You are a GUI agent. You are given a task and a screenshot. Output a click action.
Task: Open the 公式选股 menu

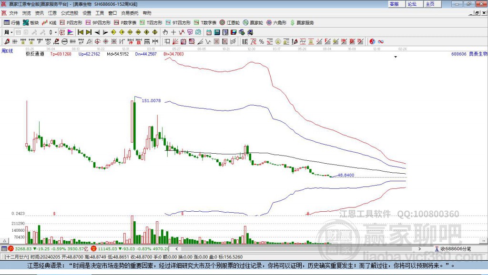(x=70, y=13)
